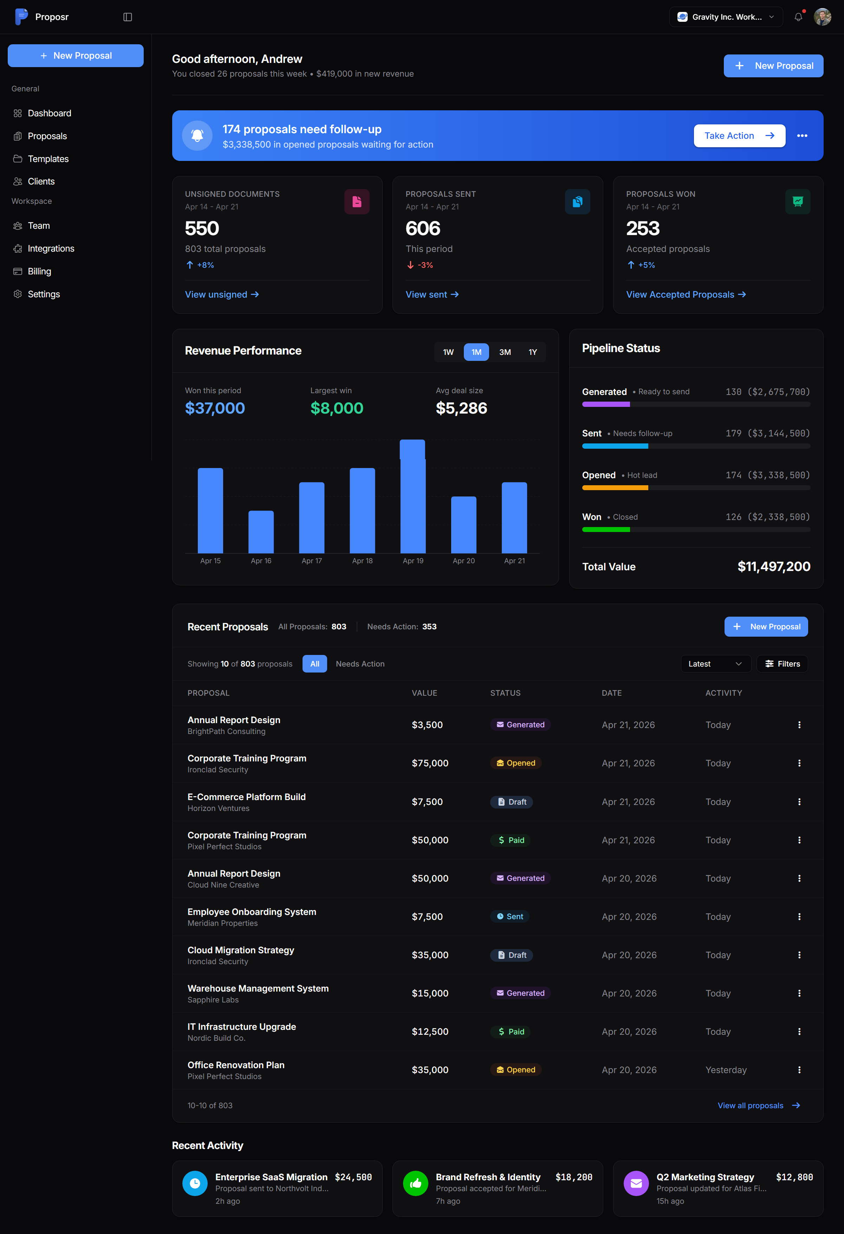
Task: Click the sidebar New Proposal button
Action: click(76, 56)
